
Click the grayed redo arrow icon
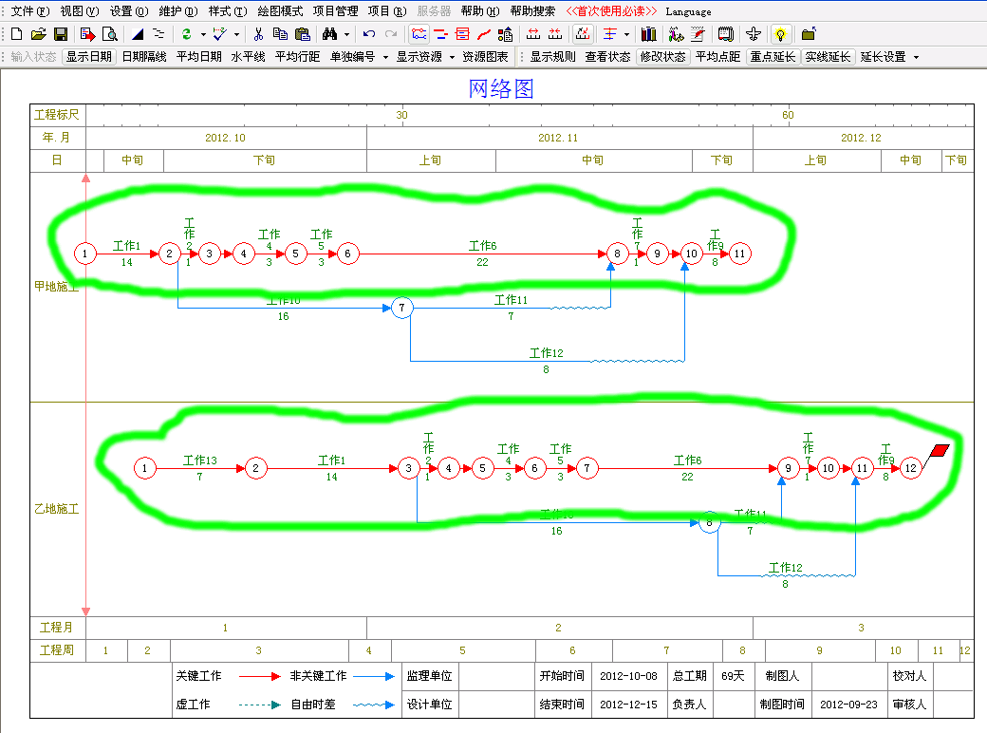pos(391,34)
